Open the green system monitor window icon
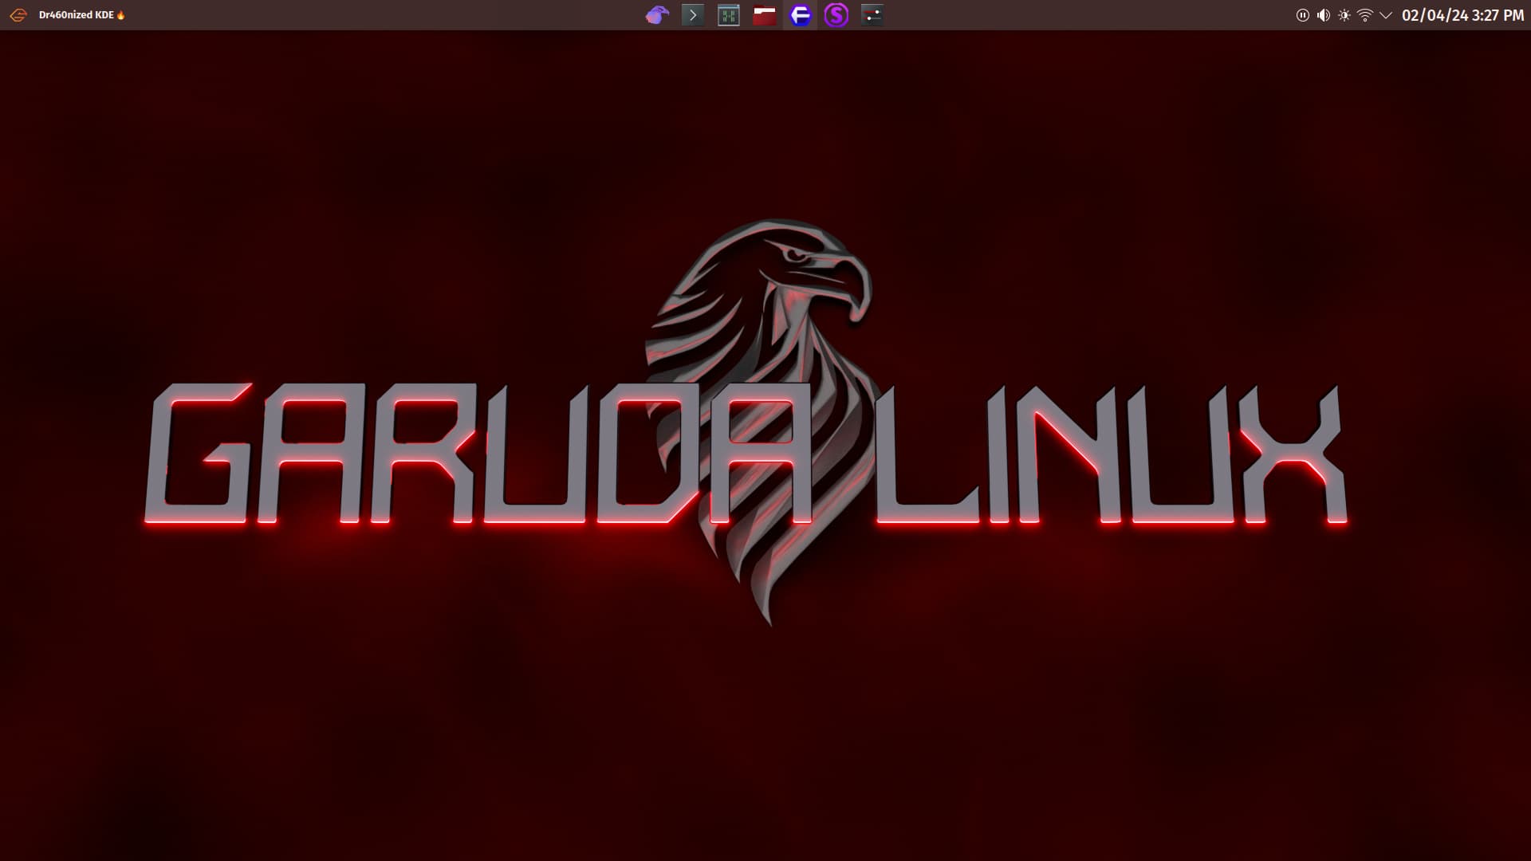The height and width of the screenshot is (861, 1531). tap(729, 15)
